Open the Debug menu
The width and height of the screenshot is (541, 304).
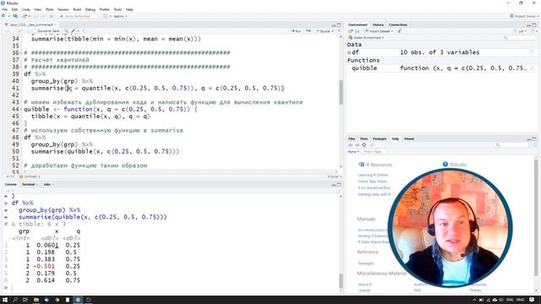pos(90,9)
